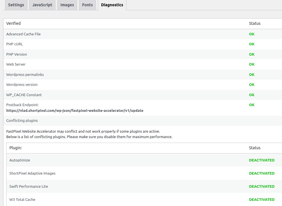Go to the Images tab
282x206 pixels.
point(67,5)
